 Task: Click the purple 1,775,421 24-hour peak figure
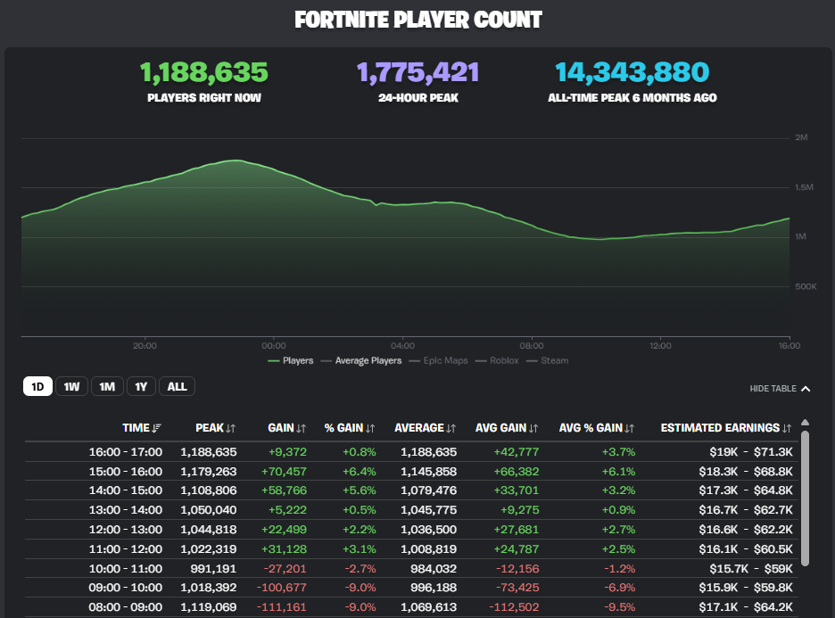coord(418,72)
